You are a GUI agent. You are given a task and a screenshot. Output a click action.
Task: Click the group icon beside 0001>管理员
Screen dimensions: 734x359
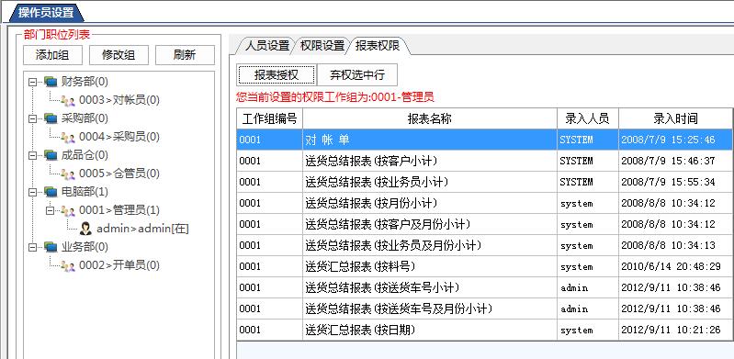pyautogui.click(x=68, y=210)
